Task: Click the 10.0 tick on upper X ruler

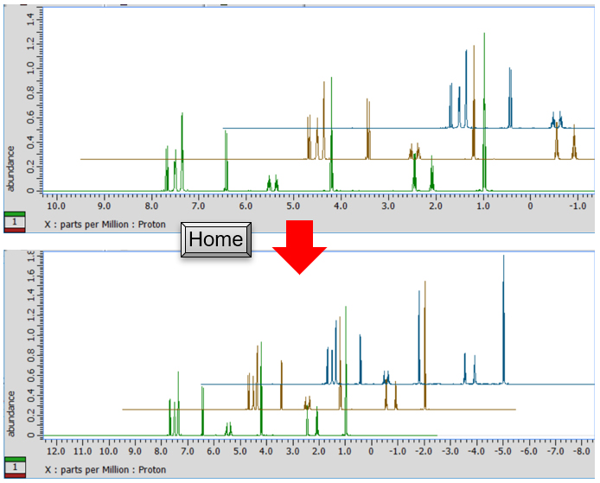Action: point(56,207)
